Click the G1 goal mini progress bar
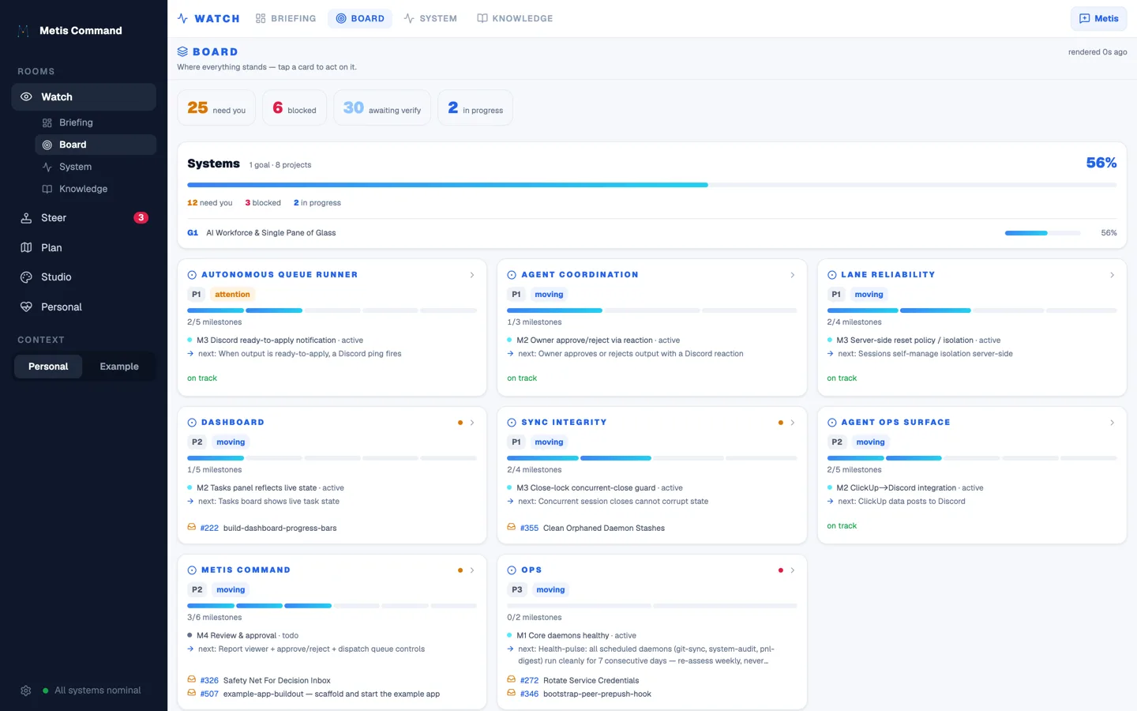 (1042, 233)
